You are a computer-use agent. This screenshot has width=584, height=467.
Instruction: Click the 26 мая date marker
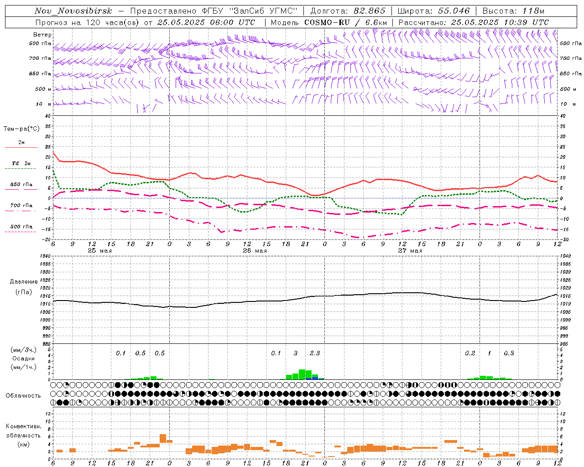pos(255,251)
